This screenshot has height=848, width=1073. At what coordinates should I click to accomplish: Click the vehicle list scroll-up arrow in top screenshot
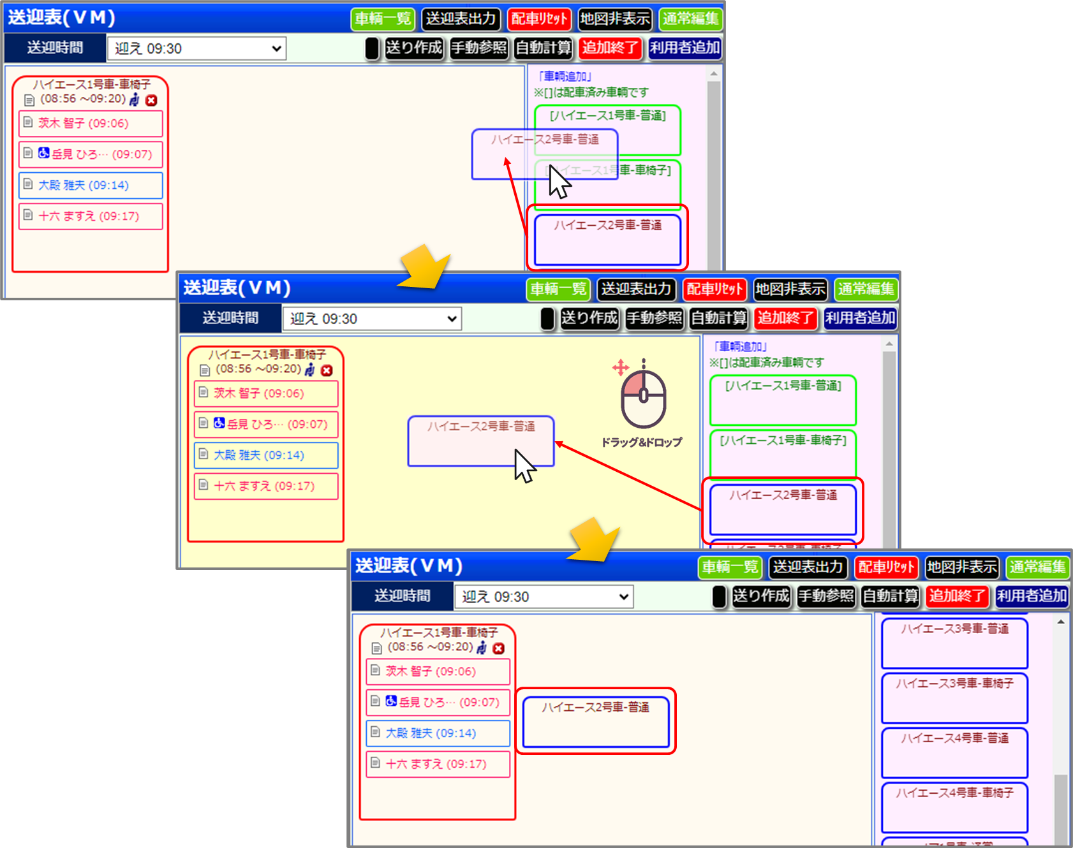click(x=714, y=74)
